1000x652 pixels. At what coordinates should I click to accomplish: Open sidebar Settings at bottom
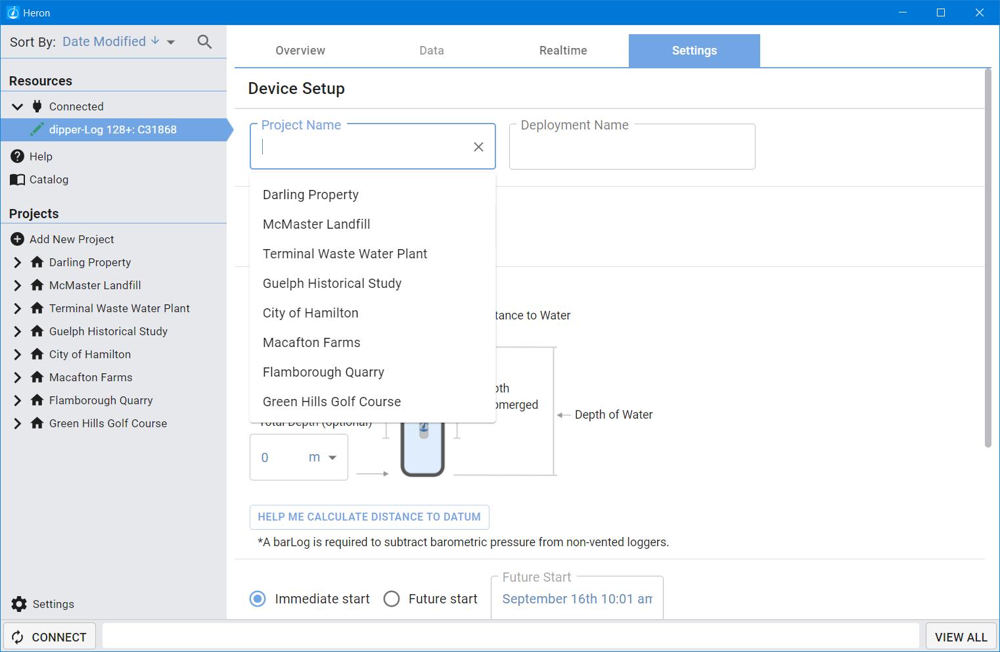53,604
